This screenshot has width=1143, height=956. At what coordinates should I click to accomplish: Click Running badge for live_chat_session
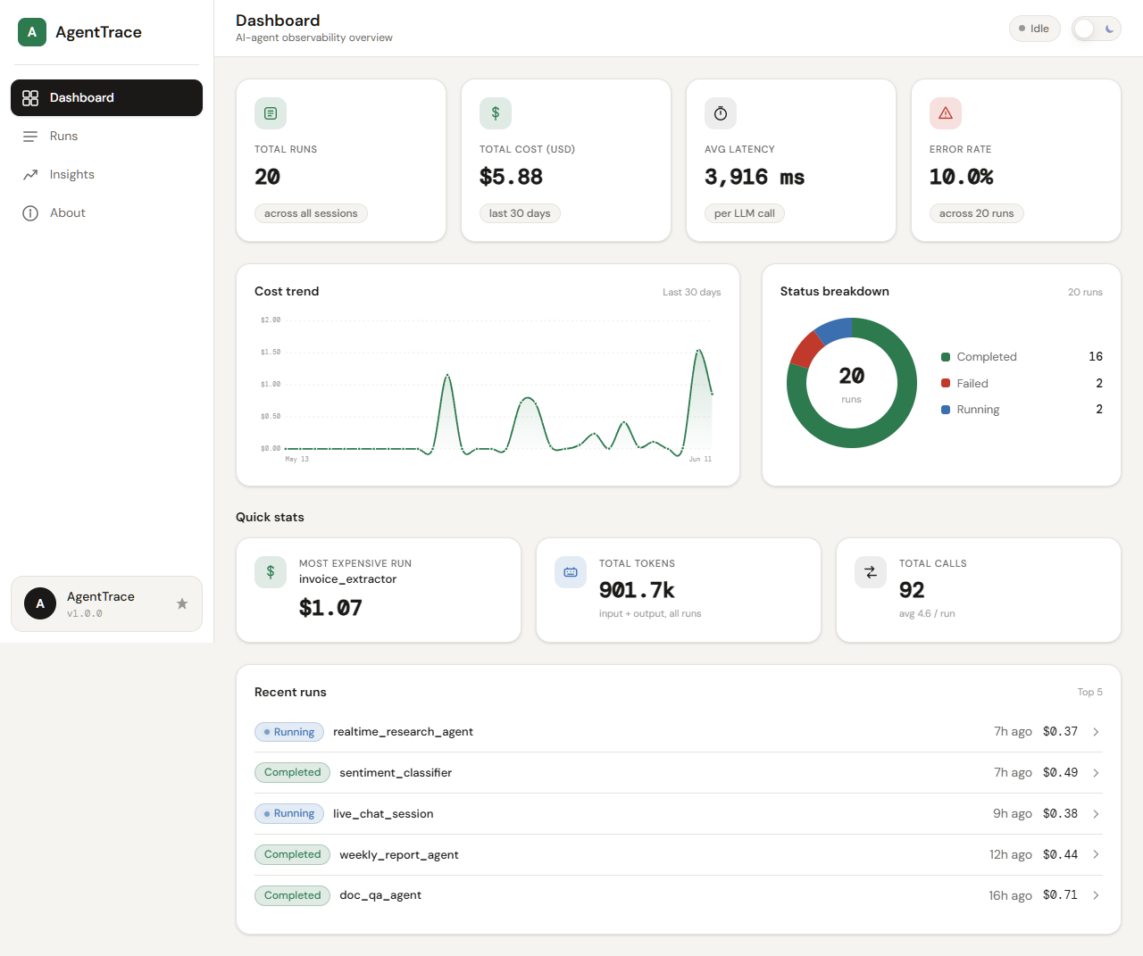[x=289, y=814]
